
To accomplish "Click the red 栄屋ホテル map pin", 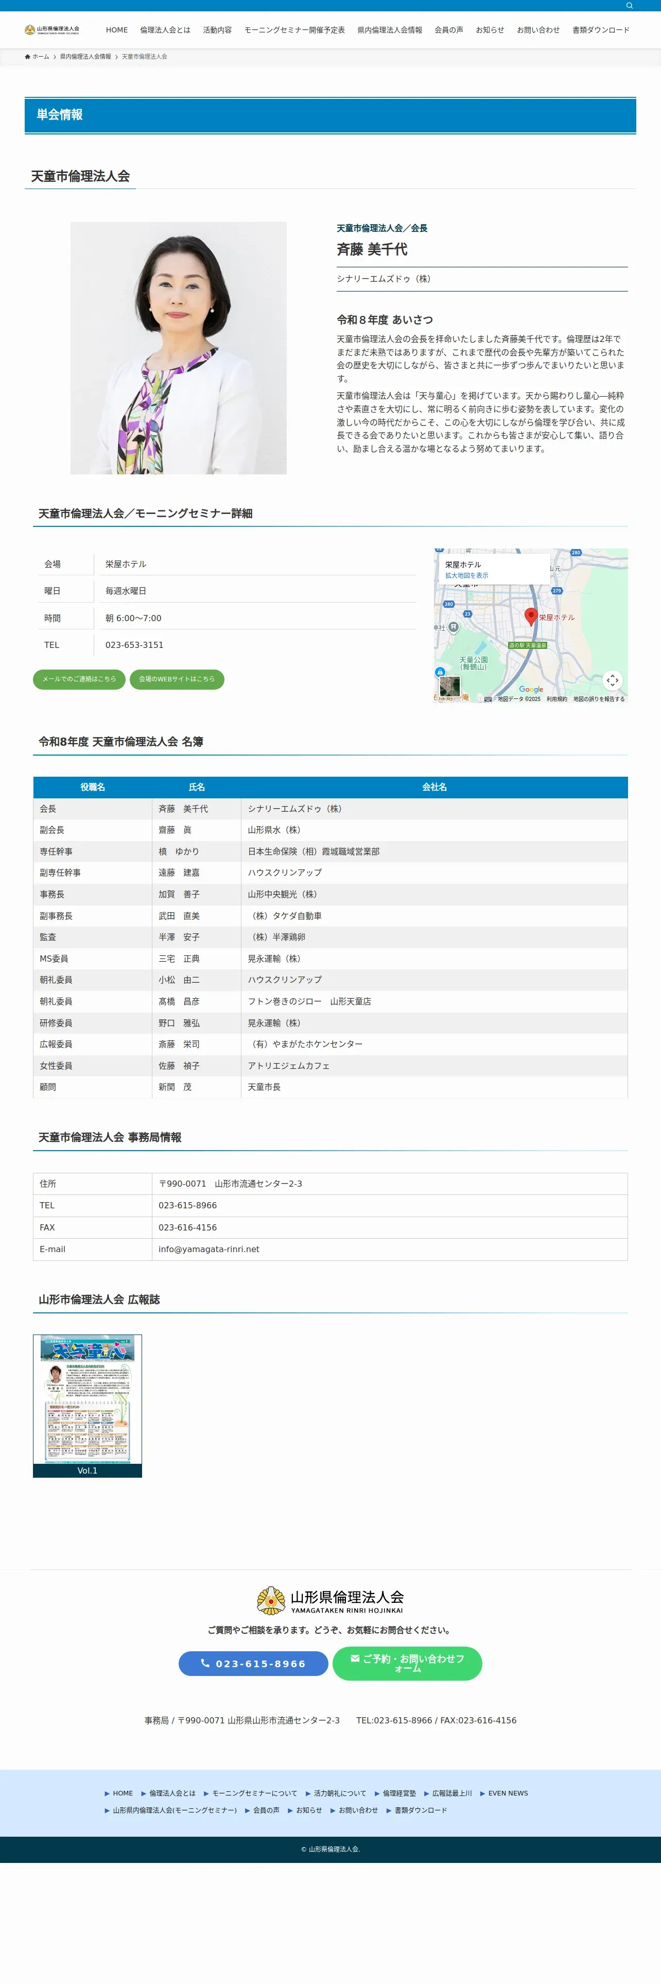I will click(530, 616).
